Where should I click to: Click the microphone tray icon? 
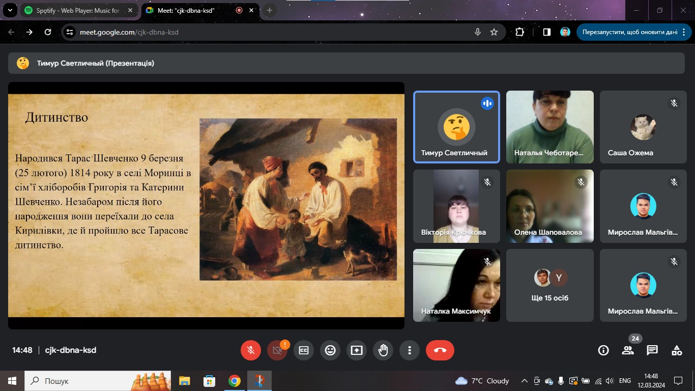[561, 381]
